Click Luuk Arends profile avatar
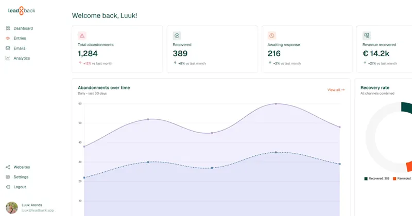Image resolution: width=412 pixels, height=216 pixels. pyautogui.click(x=12, y=208)
